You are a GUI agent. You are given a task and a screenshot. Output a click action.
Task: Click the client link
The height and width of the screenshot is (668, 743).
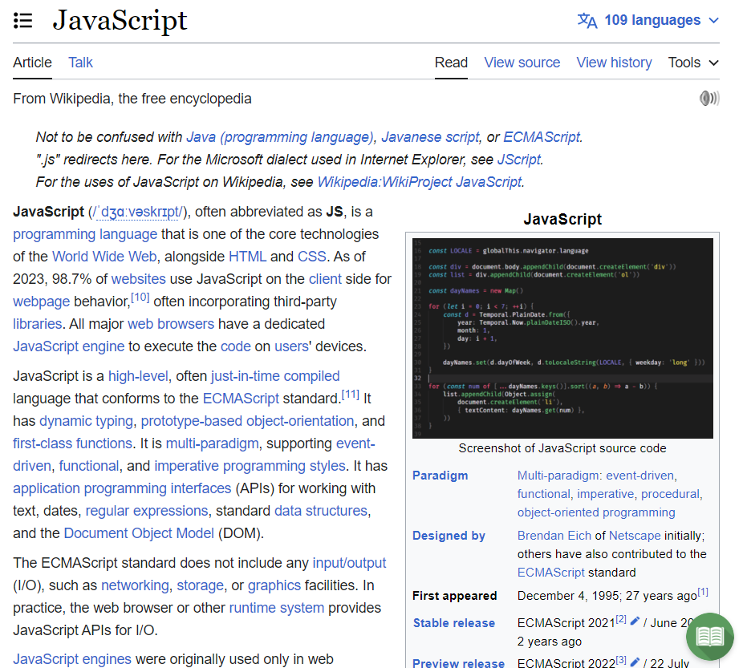click(325, 279)
